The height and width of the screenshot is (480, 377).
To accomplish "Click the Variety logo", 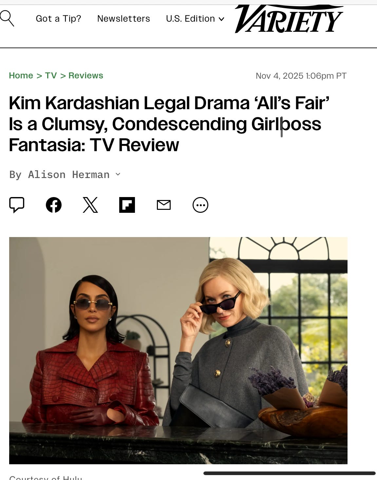I will (x=289, y=19).
